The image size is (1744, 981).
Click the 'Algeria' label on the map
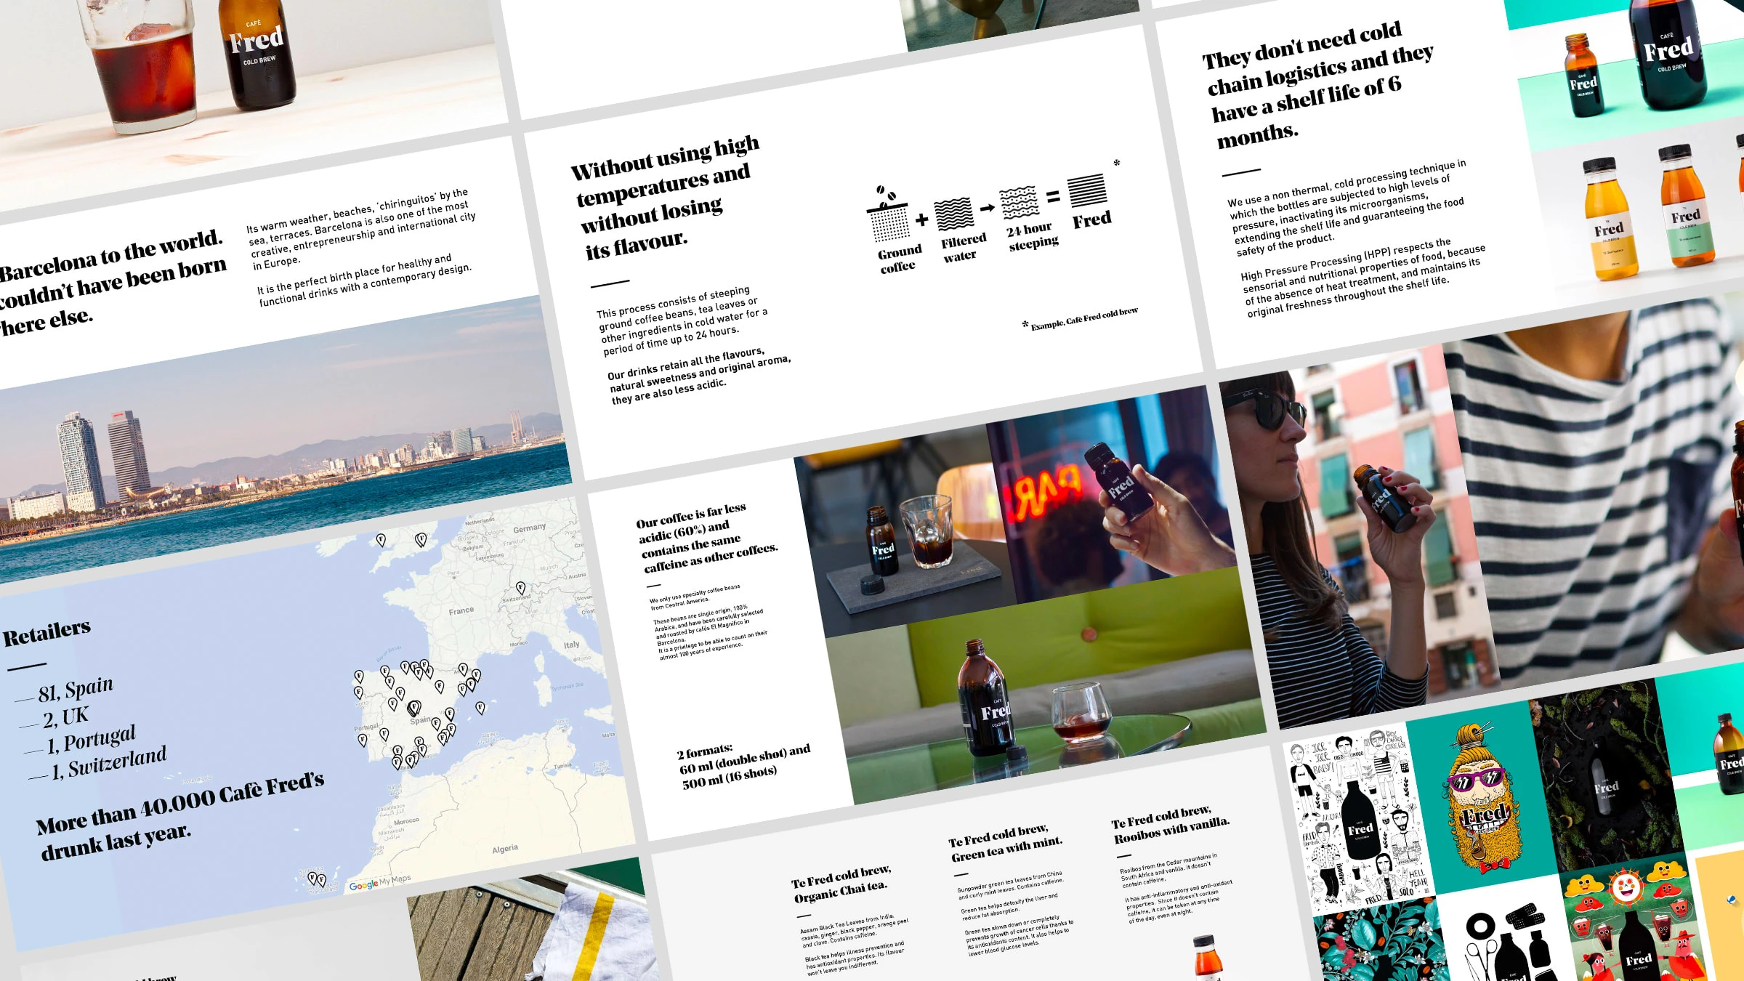pos(504,848)
